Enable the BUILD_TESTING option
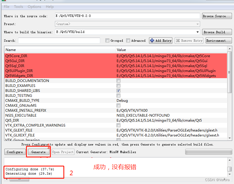The width and height of the screenshot is (234, 184). click(118, 95)
